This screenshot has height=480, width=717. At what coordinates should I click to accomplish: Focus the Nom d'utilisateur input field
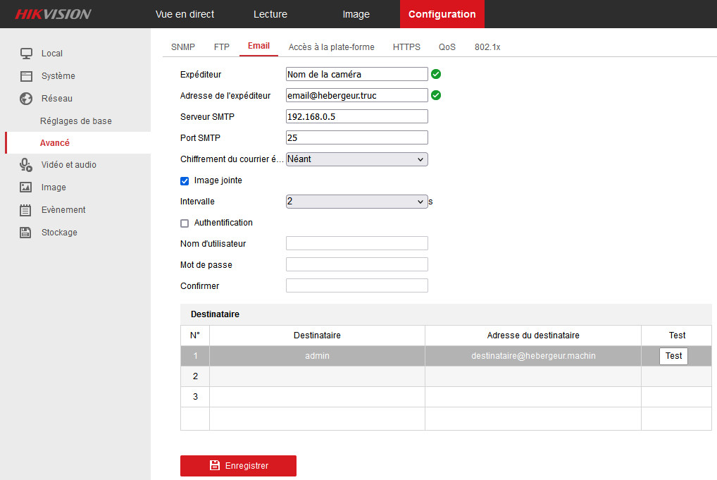356,244
